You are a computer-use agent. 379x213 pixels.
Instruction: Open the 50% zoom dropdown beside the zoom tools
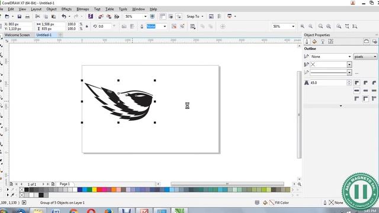click(x=293, y=26)
